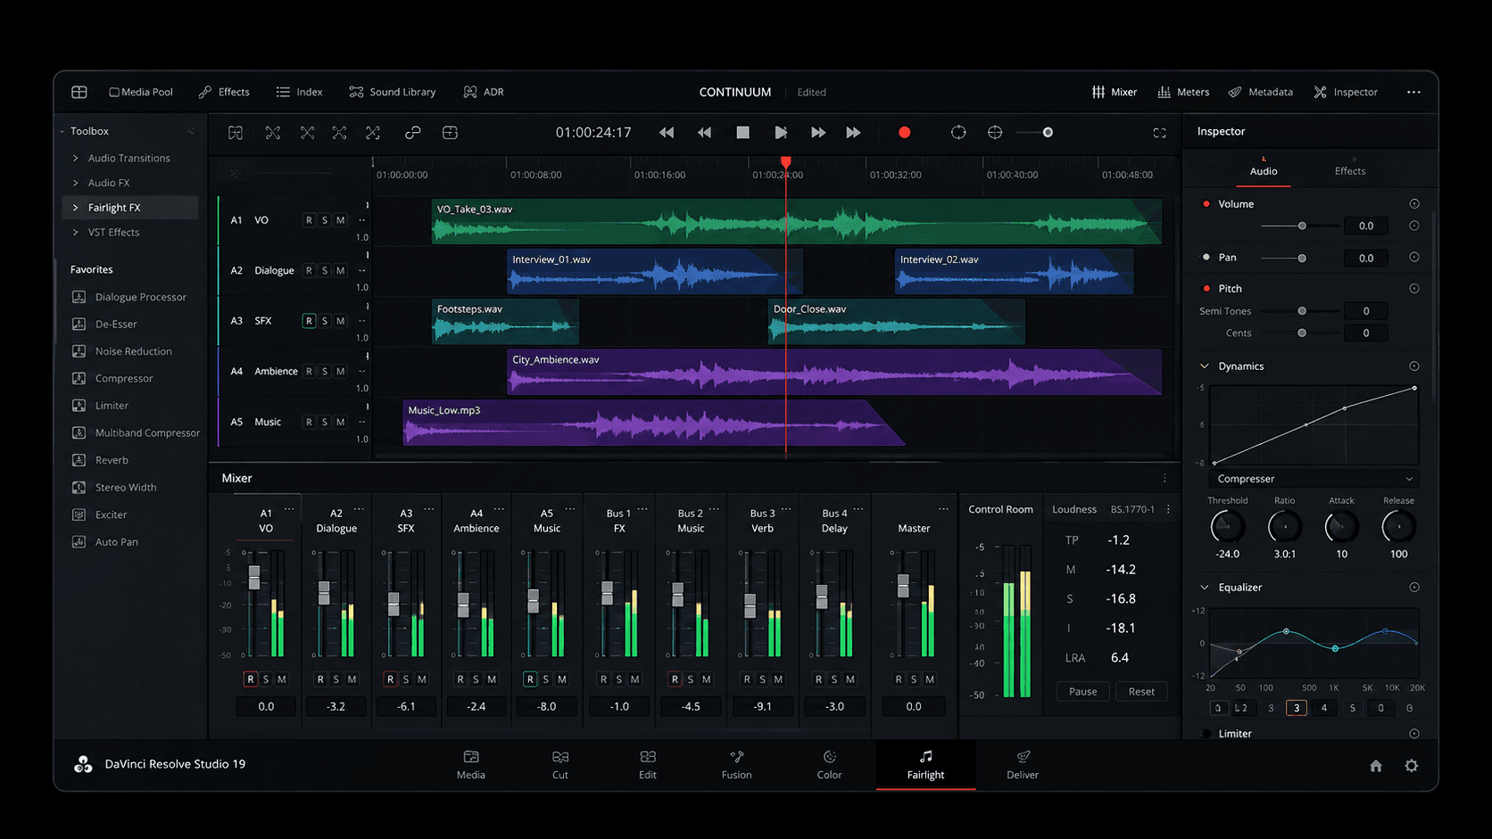Click the layout grid icon in top-left corner
Screen dimensions: 1492x839
pos(79,92)
